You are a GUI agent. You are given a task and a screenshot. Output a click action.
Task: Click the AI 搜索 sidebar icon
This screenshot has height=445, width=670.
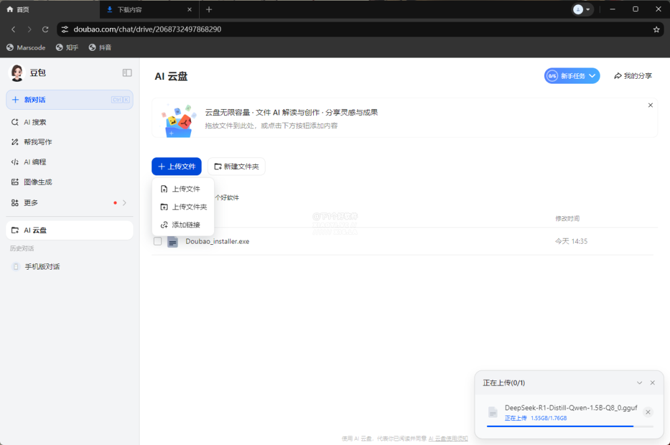point(16,122)
